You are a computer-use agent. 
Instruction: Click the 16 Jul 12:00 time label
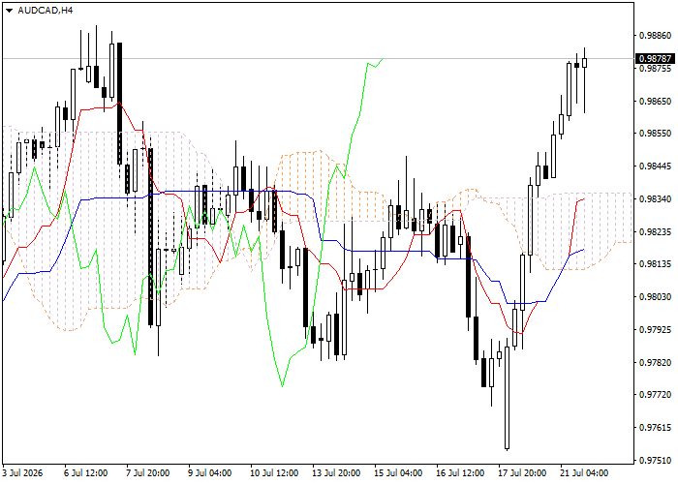pos(460,473)
